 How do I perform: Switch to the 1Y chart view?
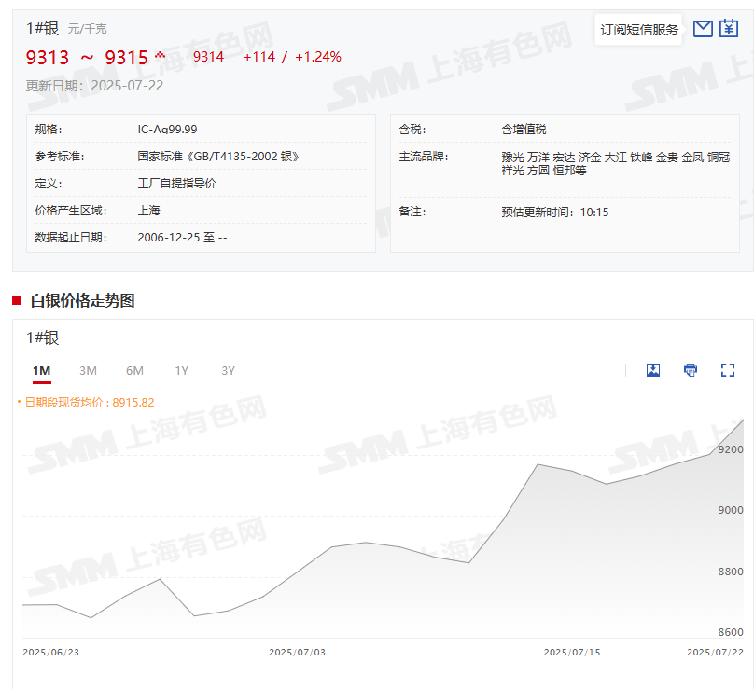click(181, 371)
